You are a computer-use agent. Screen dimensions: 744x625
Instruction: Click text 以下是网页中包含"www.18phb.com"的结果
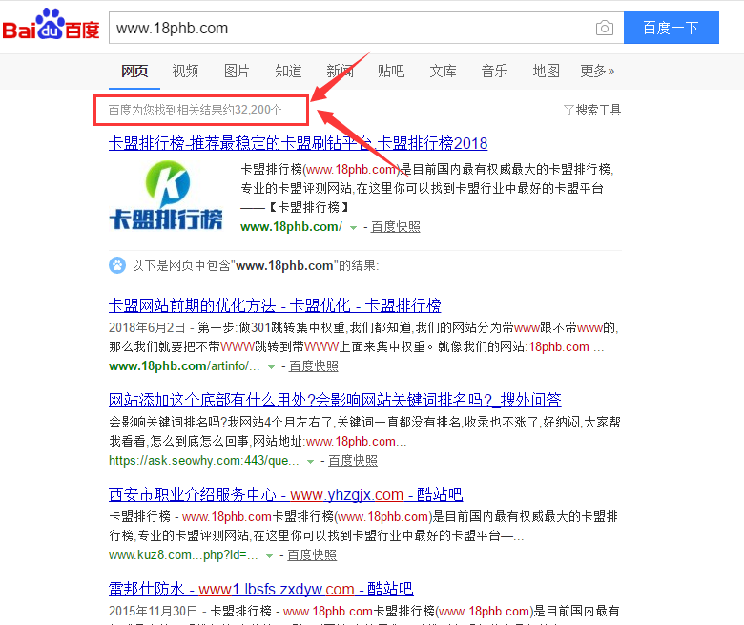[x=256, y=265]
